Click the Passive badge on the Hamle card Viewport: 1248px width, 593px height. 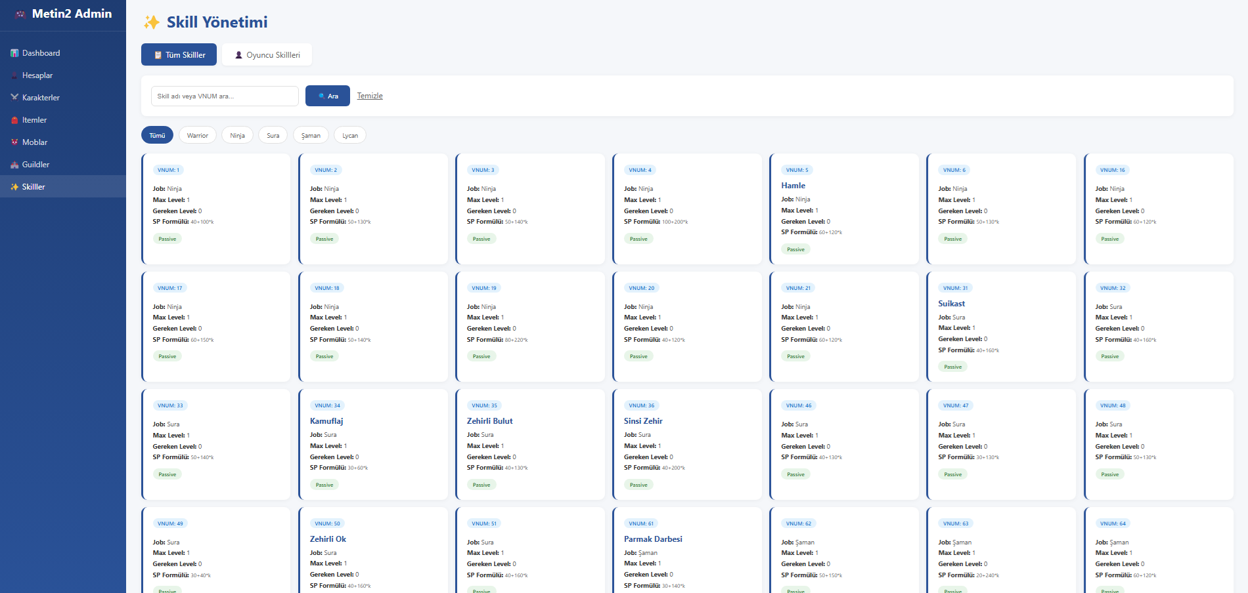coord(795,249)
